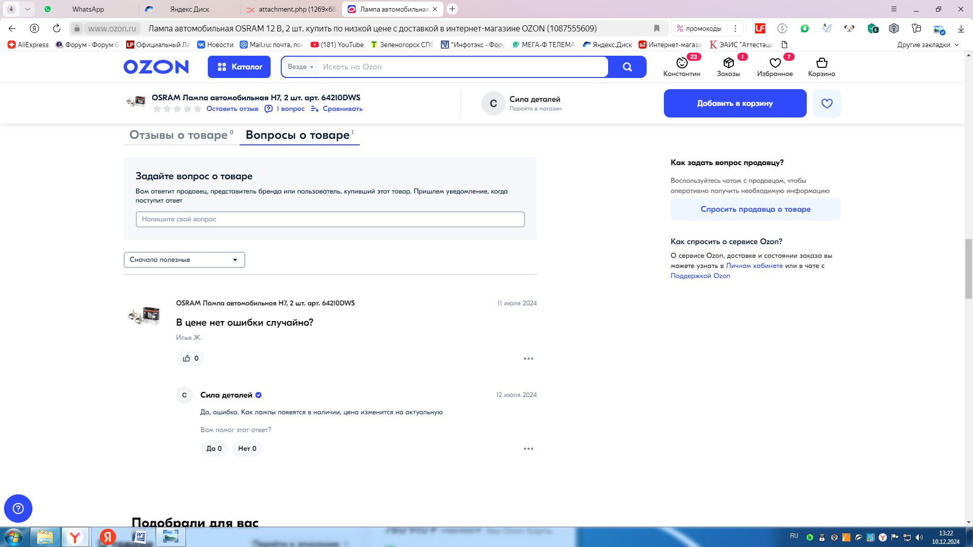
Task: Open the (181) YouTube bookmark
Action: pos(337,45)
